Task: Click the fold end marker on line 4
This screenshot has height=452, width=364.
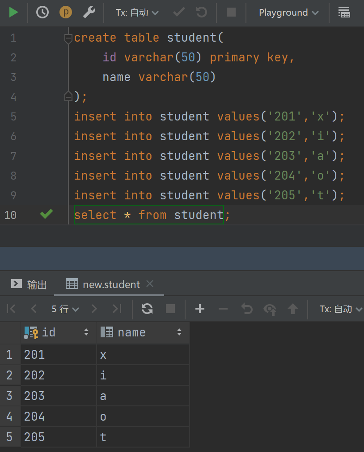Action: 68,96
